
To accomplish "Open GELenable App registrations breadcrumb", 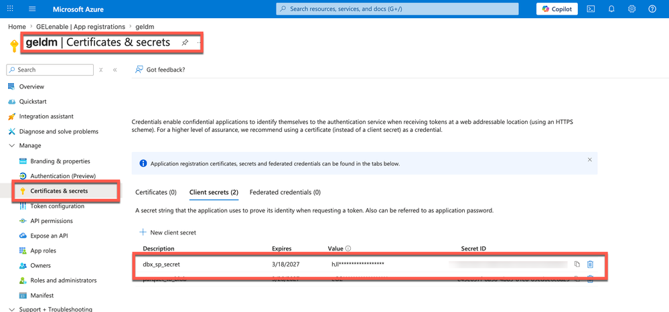I will 80,27.
